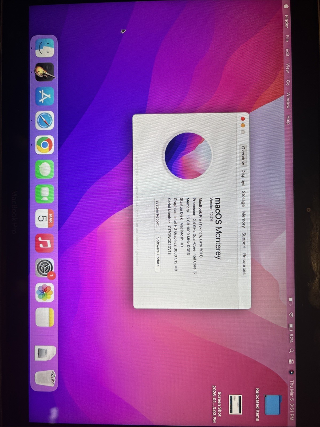This screenshot has height=427, width=320.
Task: Click the macOS Monterey title text
Action: 218,228
